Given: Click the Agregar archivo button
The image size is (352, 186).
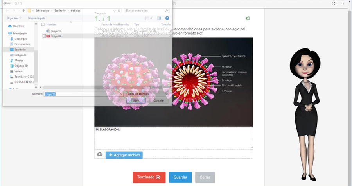Looking at the screenshot, I should click(x=124, y=155).
